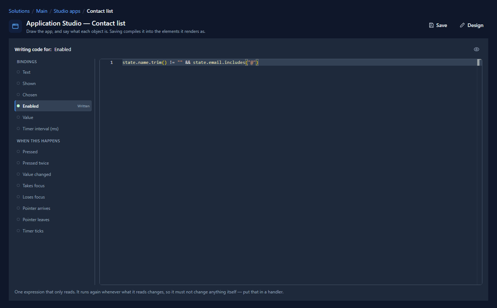Click into code line 1 expression
Viewport: 497px width, 308px height.
point(190,62)
